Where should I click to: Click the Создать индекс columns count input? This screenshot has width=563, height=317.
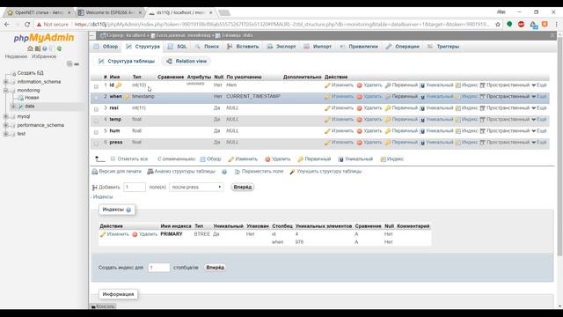158,268
